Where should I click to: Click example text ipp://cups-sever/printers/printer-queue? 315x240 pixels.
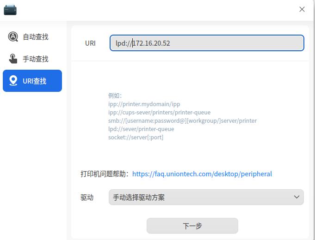click(159, 112)
